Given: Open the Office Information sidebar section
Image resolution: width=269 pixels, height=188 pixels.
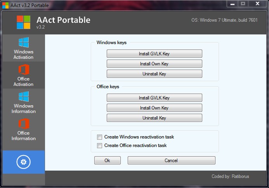Looking at the screenshot, I should click(x=24, y=129).
